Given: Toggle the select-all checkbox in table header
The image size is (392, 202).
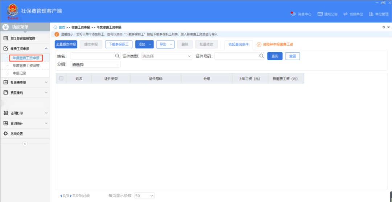Looking at the screenshot, I should (x=61, y=78).
